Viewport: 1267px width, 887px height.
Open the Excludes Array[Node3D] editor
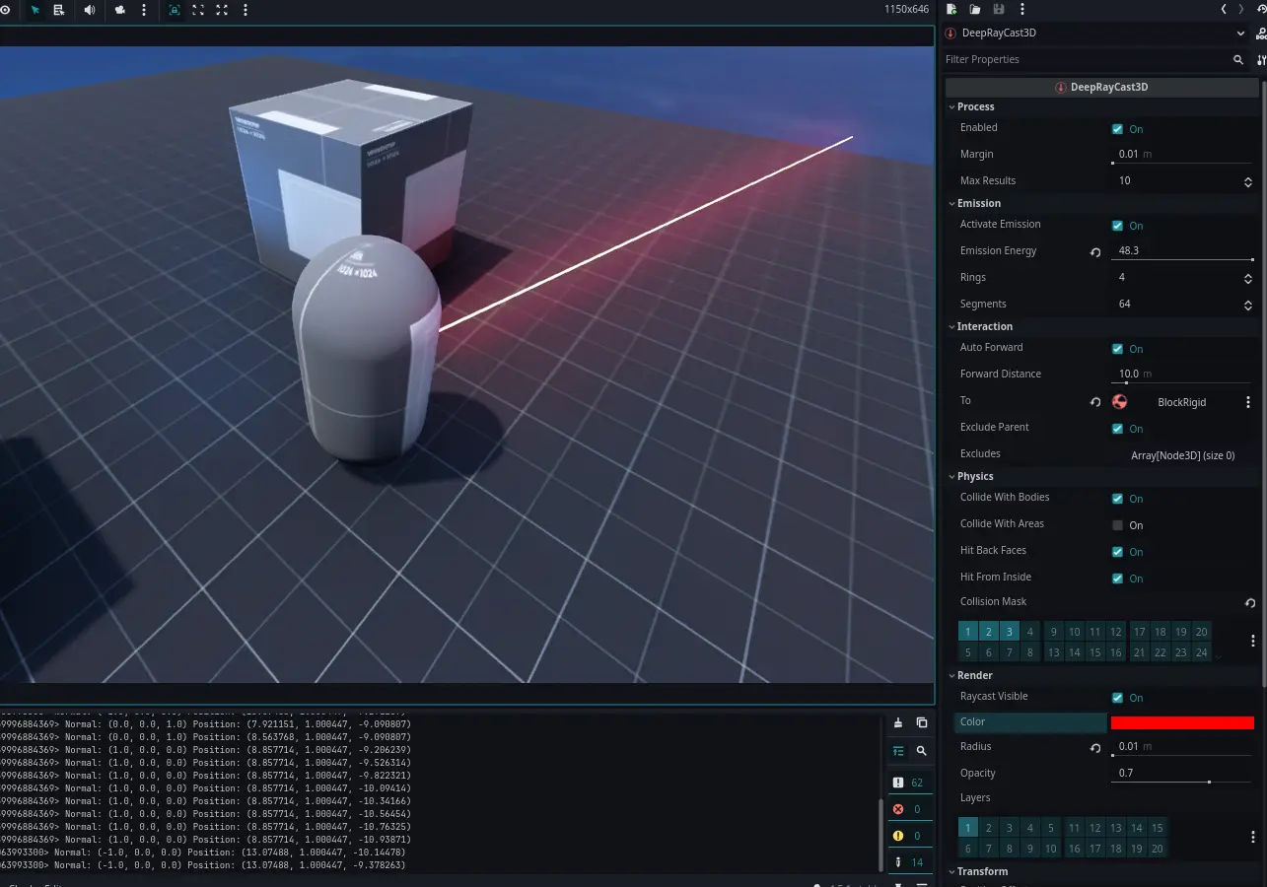point(1182,454)
